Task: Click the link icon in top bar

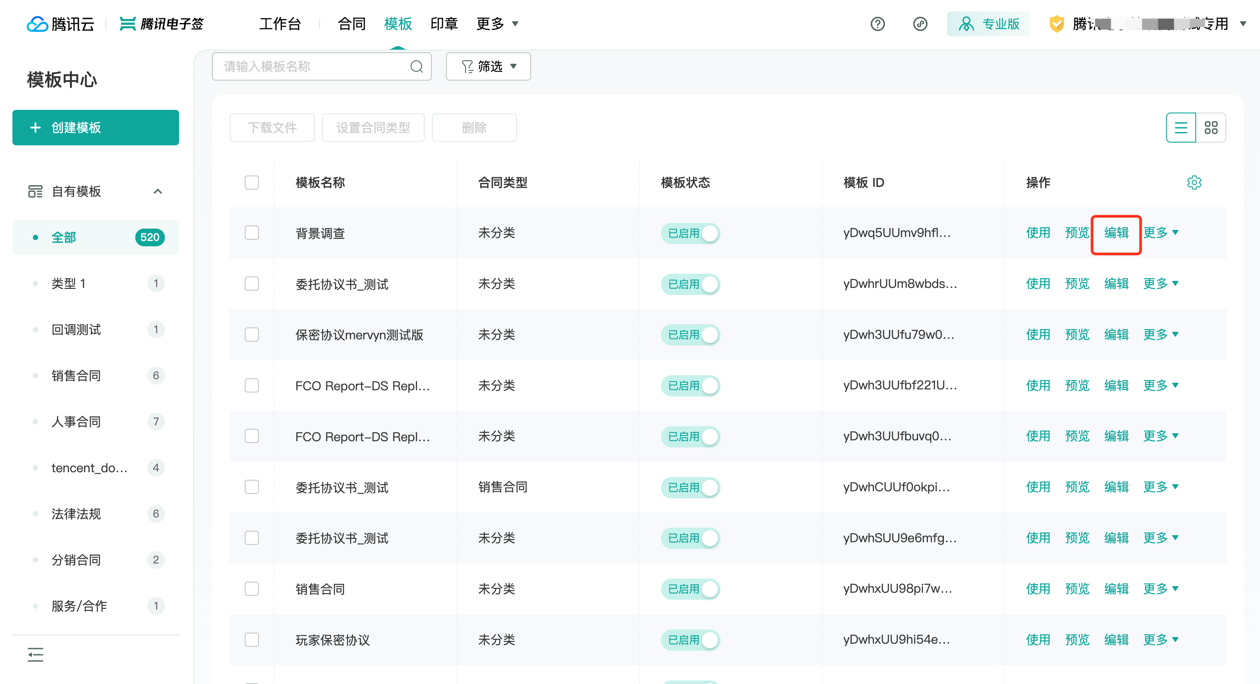Action: [x=920, y=23]
